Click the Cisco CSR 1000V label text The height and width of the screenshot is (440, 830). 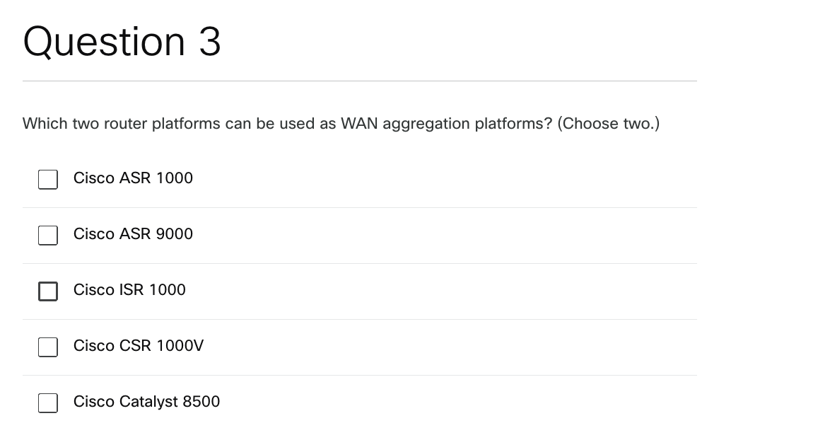point(139,346)
